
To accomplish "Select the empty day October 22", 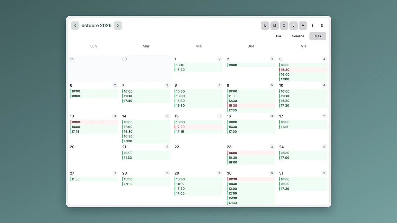I will (198, 156).
